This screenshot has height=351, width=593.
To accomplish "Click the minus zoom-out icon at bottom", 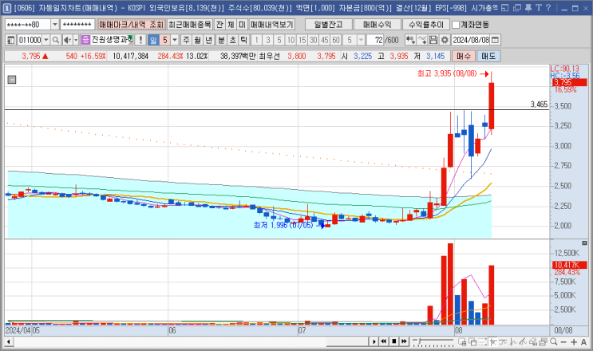I will [563, 342].
